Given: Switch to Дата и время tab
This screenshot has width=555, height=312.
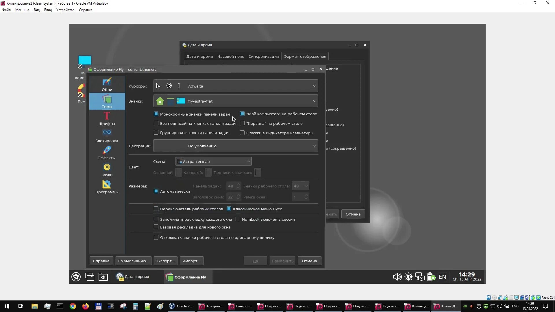Looking at the screenshot, I should [x=199, y=56].
